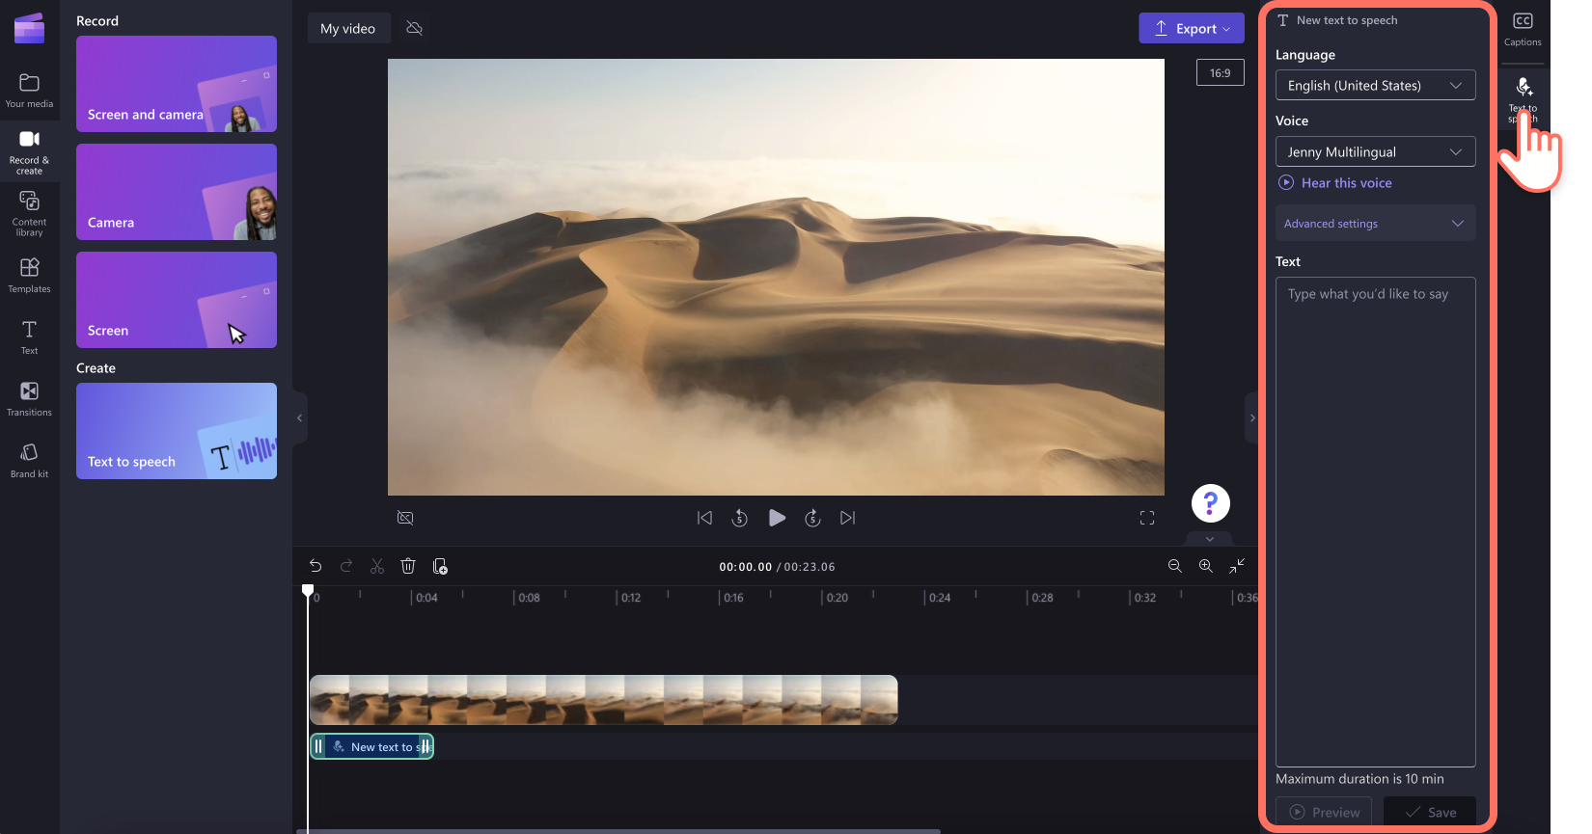Click Clipchamp logo icon

click(29, 29)
